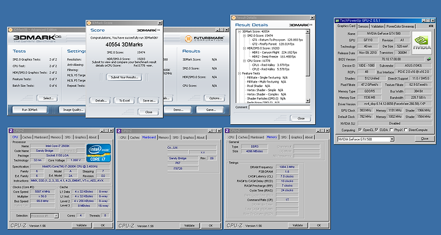
Task: Click the CPU-Z icon in the CPU window title bar
Action: tap(11, 131)
